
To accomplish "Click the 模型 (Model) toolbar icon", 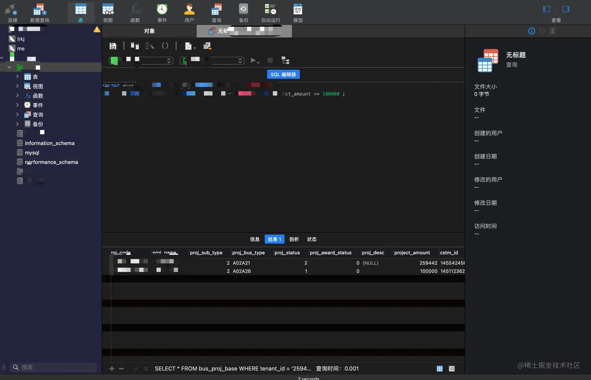I will 298,12.
